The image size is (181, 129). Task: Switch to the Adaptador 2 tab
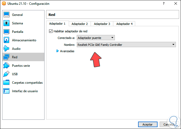(79, 24)
